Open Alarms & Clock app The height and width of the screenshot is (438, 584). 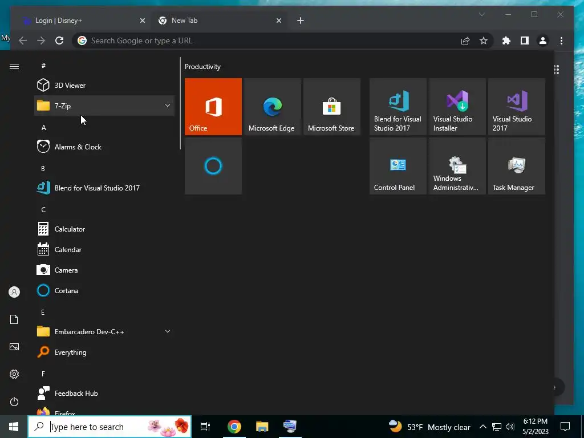[x=104, y=147]
